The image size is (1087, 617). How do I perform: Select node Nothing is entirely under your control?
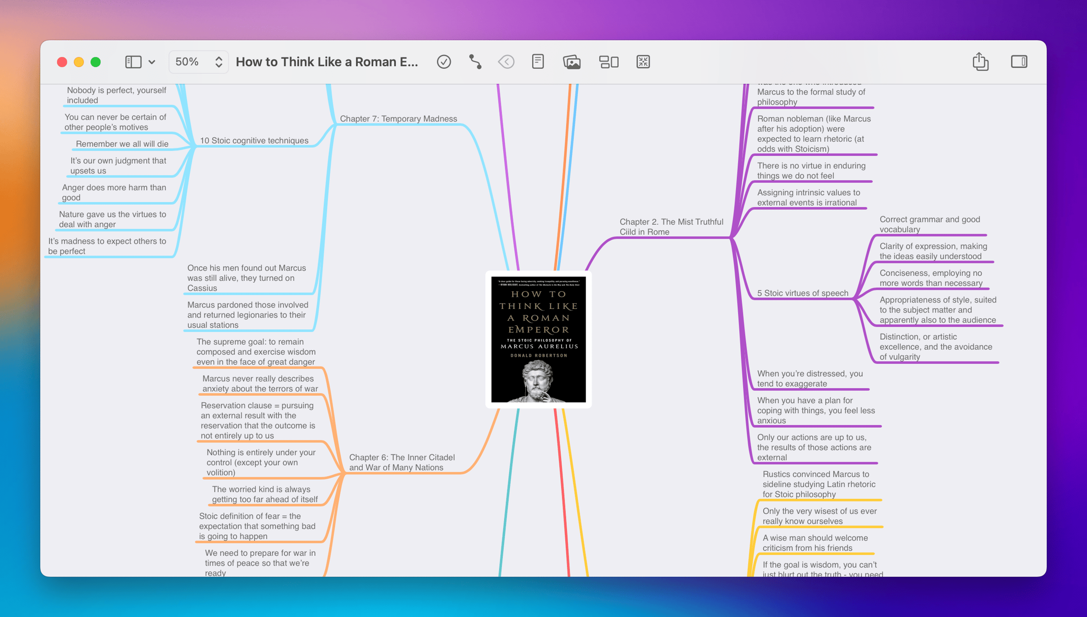pos(261,462)
